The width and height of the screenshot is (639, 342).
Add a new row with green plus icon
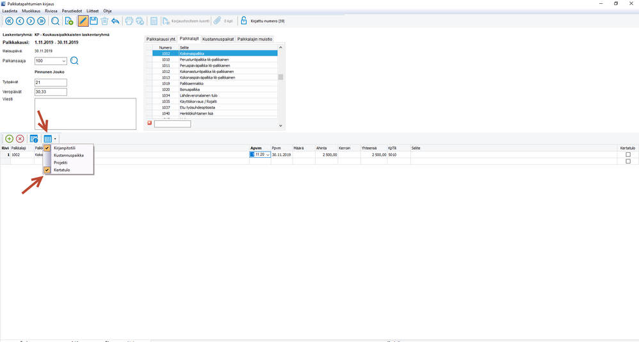(x=9, y=139)
